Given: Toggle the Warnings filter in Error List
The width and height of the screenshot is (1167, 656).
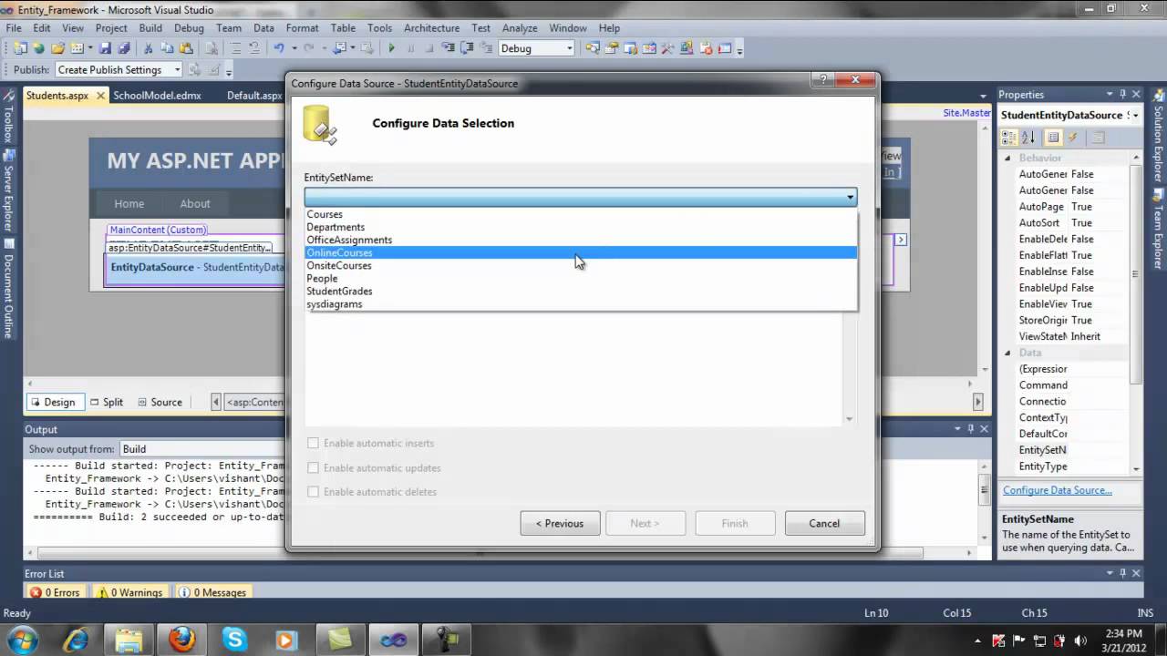Looking at the screenshot, I should (129, 592).
